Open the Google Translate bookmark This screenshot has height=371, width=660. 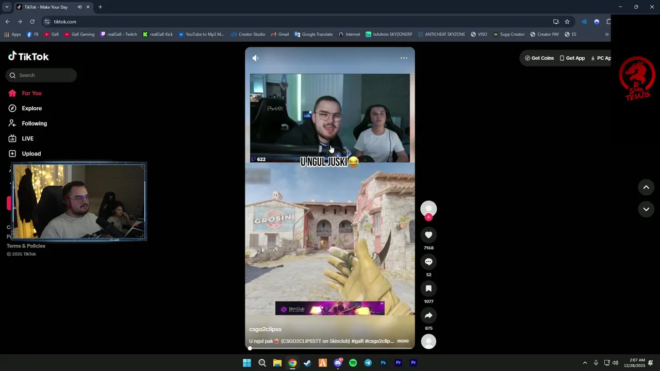tap(313, 35)
